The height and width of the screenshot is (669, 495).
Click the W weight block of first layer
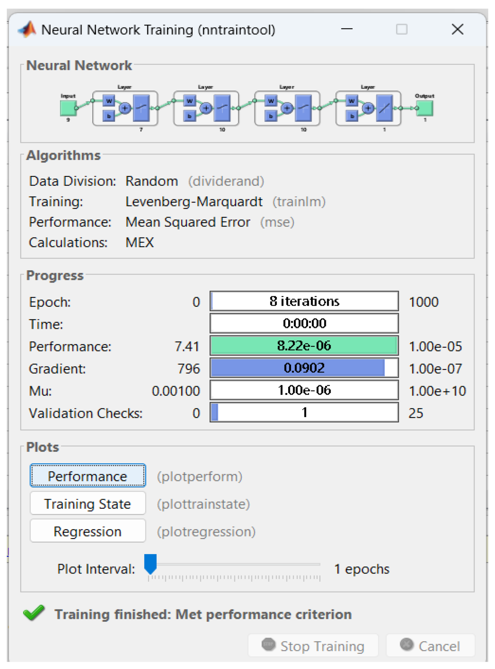[109, 101]
